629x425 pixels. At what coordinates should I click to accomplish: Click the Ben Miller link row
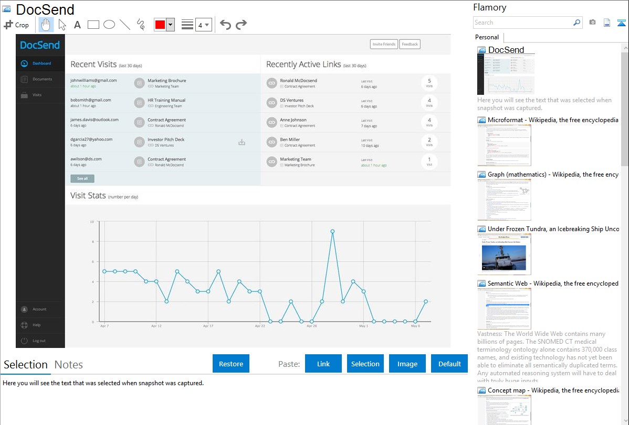[355, 142]
